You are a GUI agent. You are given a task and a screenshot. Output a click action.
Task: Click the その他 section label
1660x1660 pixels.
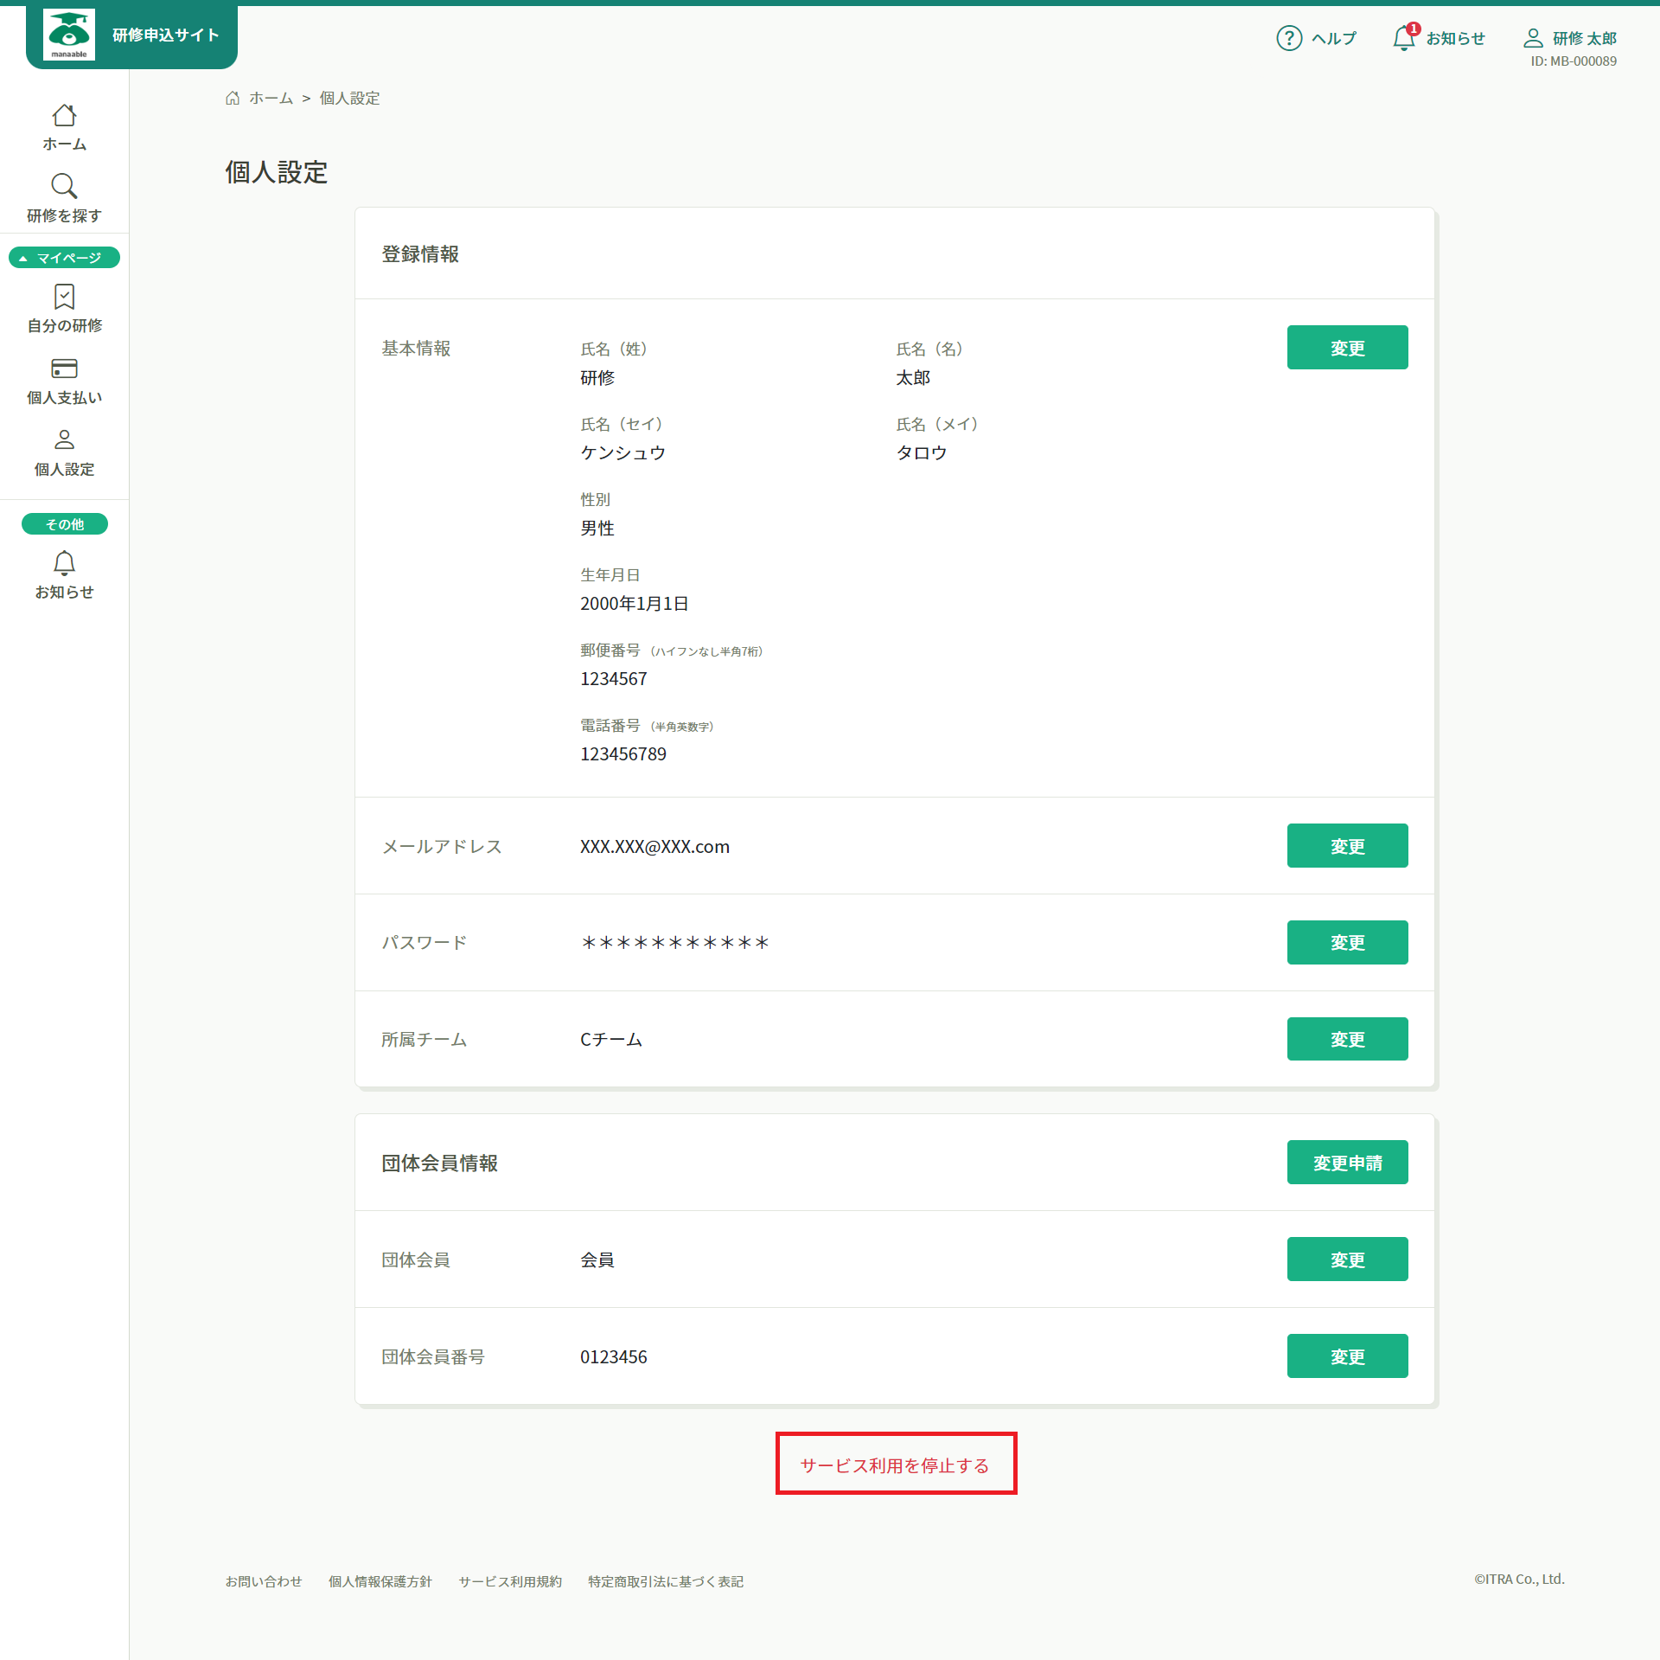pyautogui.click(x=64, y=524)
